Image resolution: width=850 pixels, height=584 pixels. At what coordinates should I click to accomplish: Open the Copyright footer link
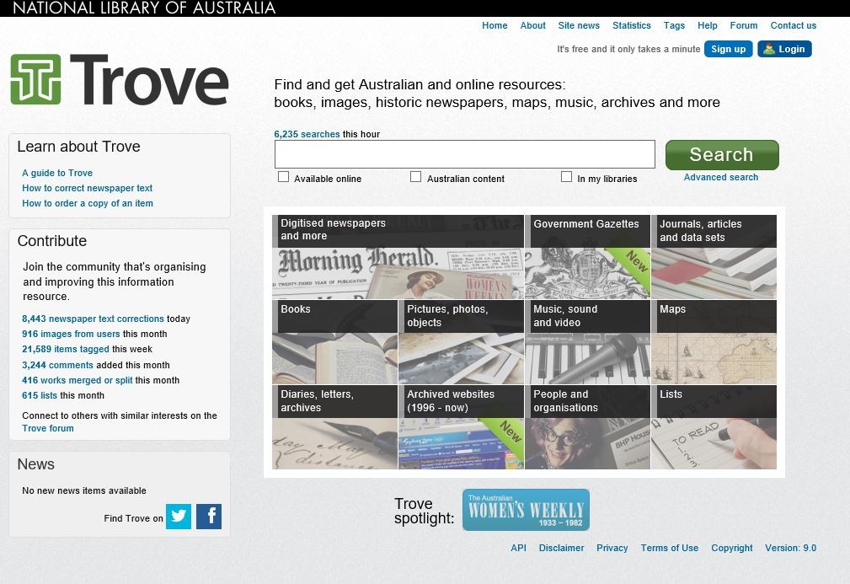pos(732,549)
